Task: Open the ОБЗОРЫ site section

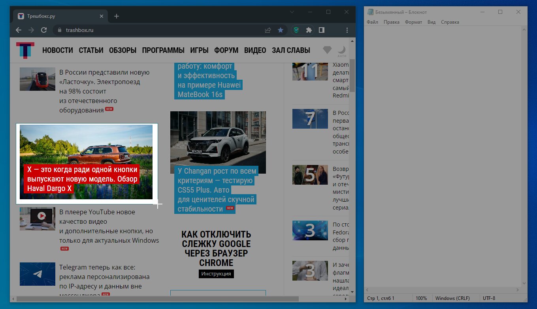Action: [123, 50]
